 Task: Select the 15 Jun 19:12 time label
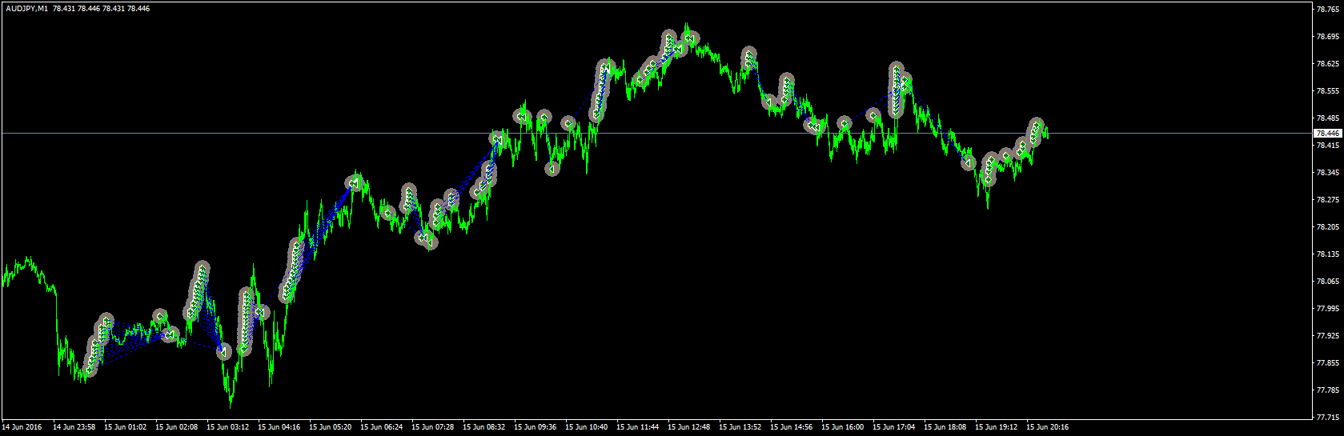pos(996,427)
